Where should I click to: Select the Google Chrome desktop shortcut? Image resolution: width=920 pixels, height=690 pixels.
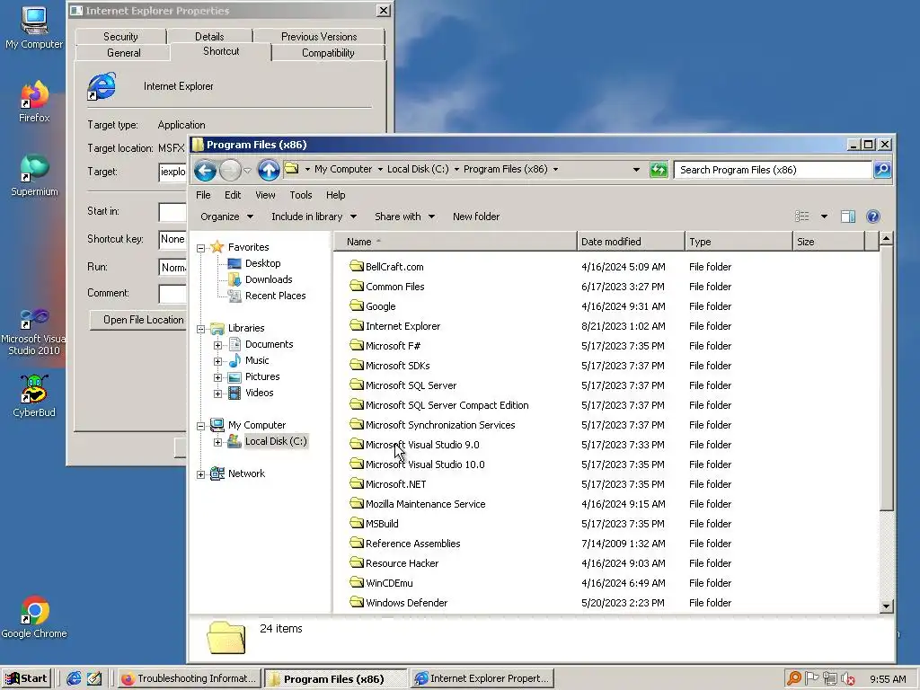34,617
